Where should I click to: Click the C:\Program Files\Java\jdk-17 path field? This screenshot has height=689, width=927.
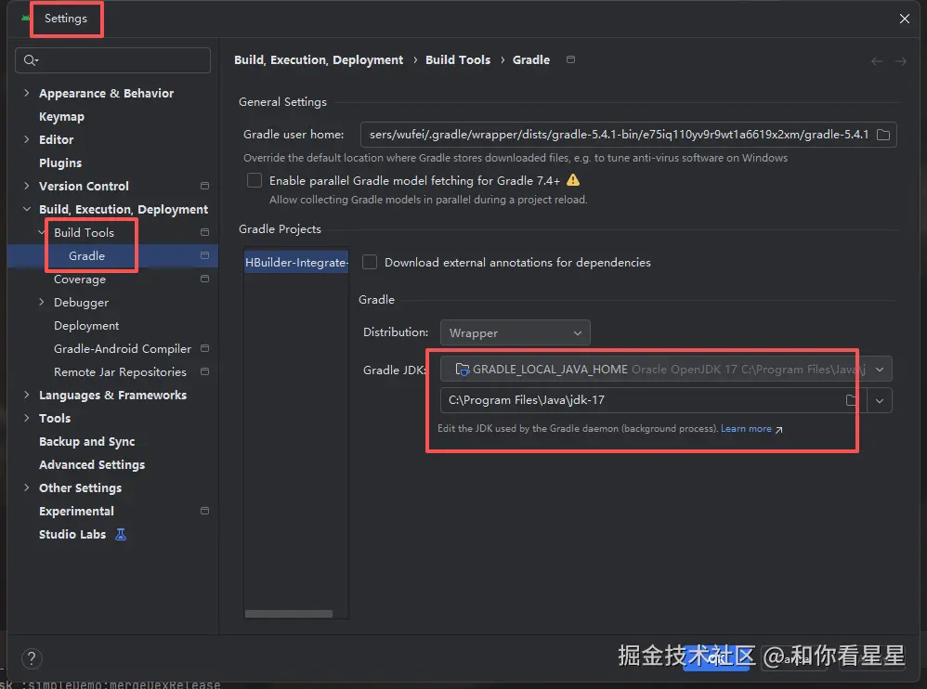coord(653,400)
